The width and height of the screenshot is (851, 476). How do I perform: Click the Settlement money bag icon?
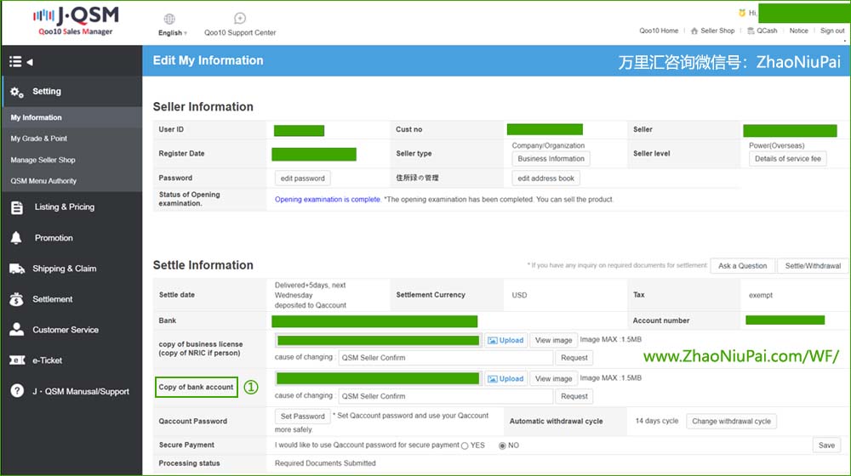17,299
